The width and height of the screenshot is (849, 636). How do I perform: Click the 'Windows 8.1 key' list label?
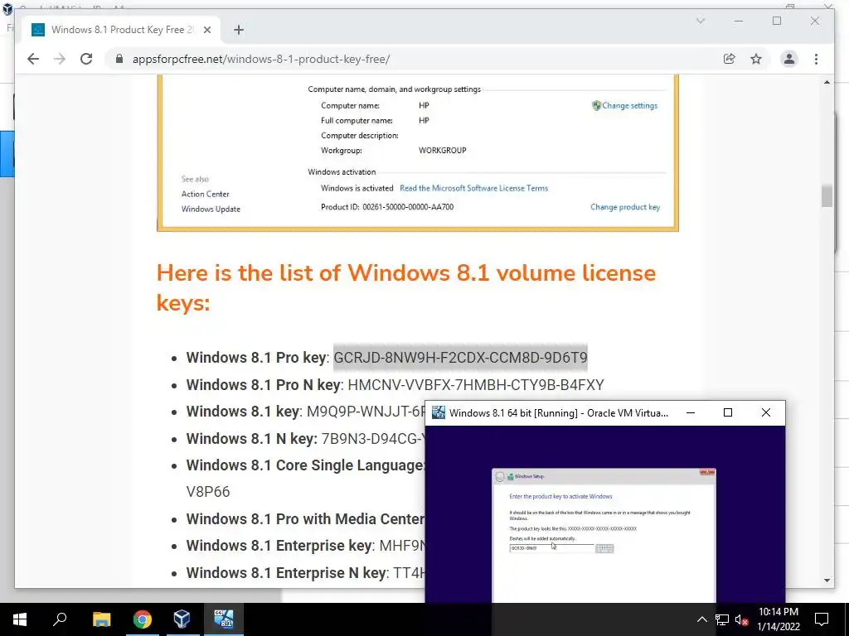tap(243, 412)
